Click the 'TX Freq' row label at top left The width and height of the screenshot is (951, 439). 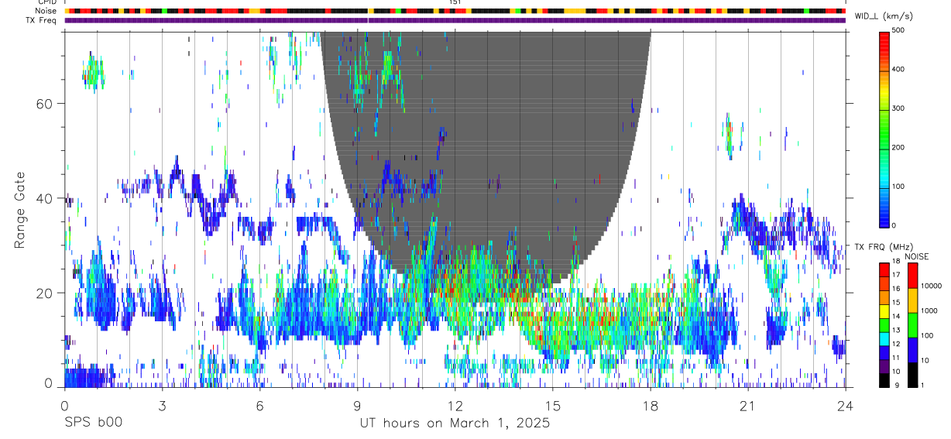pyautogui.click(x=42, y=20)
